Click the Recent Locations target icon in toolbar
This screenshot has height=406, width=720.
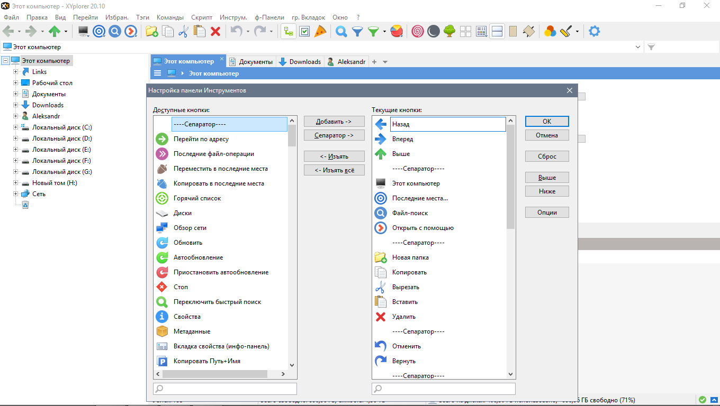point(98,31)
